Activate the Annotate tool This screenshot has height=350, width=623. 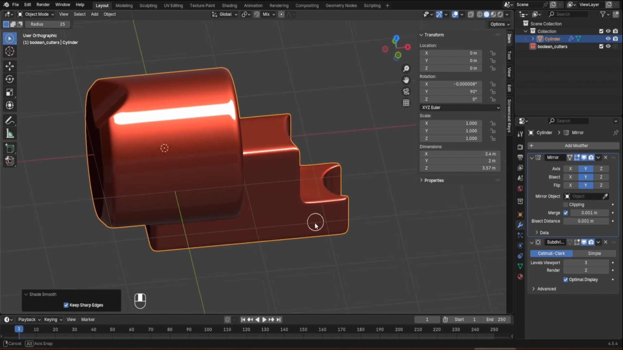pyautogui.click(x=9, y=121)
